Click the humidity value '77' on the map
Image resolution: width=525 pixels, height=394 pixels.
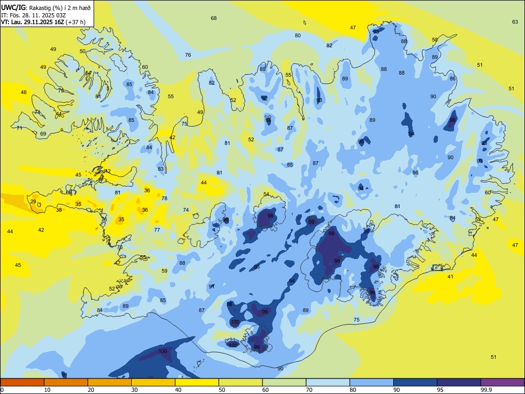pyautogui.click(x=157, y=230)
